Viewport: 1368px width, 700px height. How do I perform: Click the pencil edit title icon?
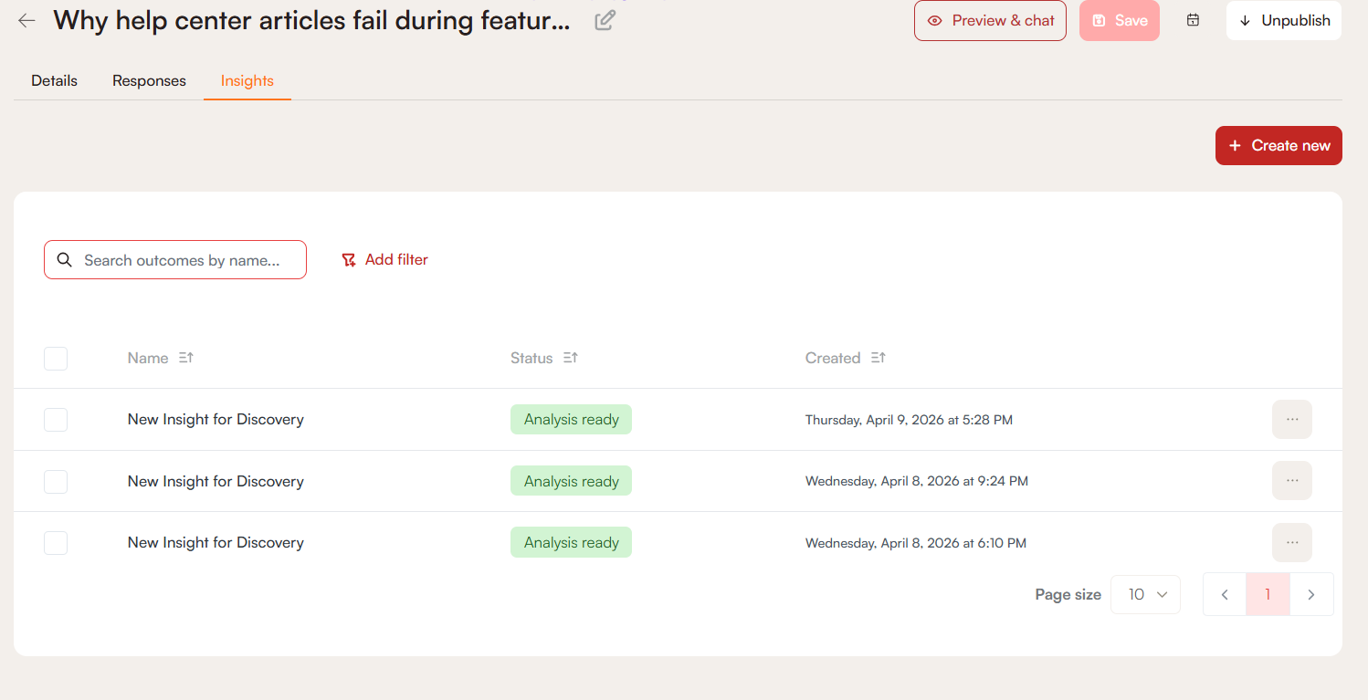click(605, 20)
